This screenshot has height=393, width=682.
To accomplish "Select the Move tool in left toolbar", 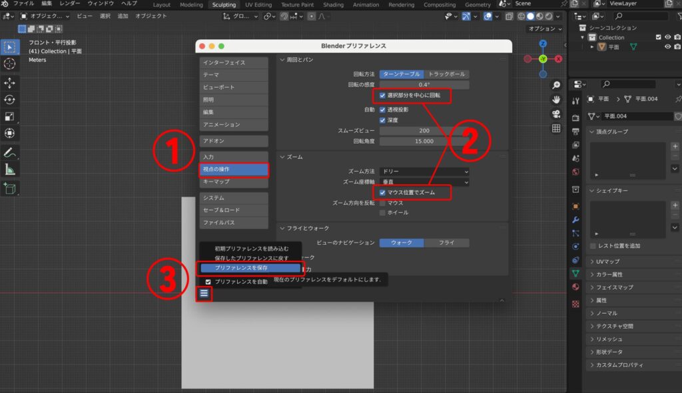I will click(x=10, y=82).
